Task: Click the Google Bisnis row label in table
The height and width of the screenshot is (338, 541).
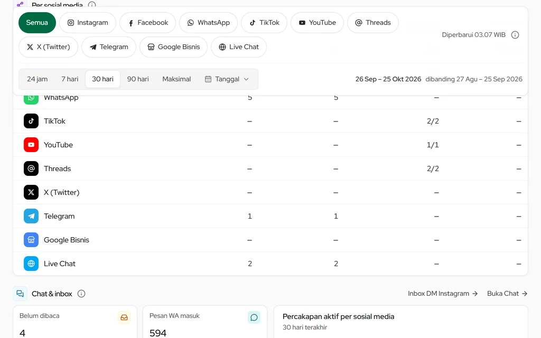Action: click(x=66, y=240)
